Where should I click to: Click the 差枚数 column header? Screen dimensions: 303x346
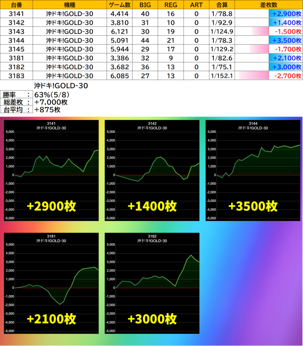pos(269,5)
